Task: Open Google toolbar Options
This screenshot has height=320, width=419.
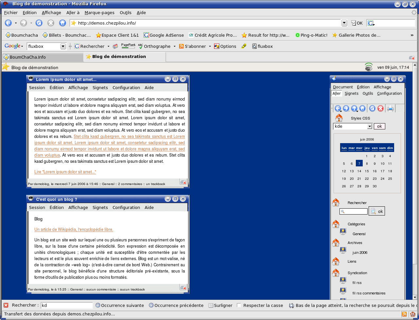Action: (x=225, y=46)
